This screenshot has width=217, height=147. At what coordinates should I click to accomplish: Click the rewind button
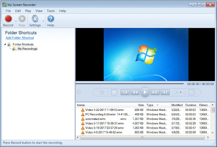click(x=135, y=92)
